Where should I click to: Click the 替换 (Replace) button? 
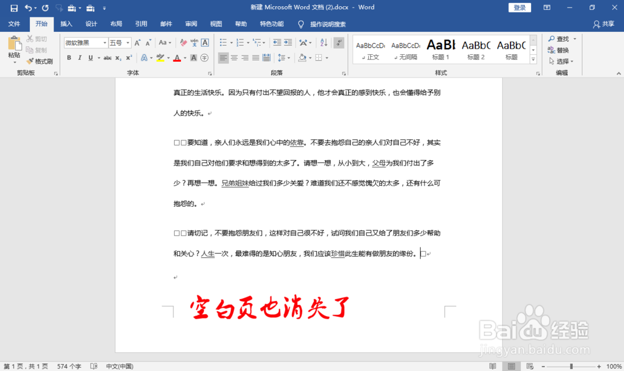560,49
